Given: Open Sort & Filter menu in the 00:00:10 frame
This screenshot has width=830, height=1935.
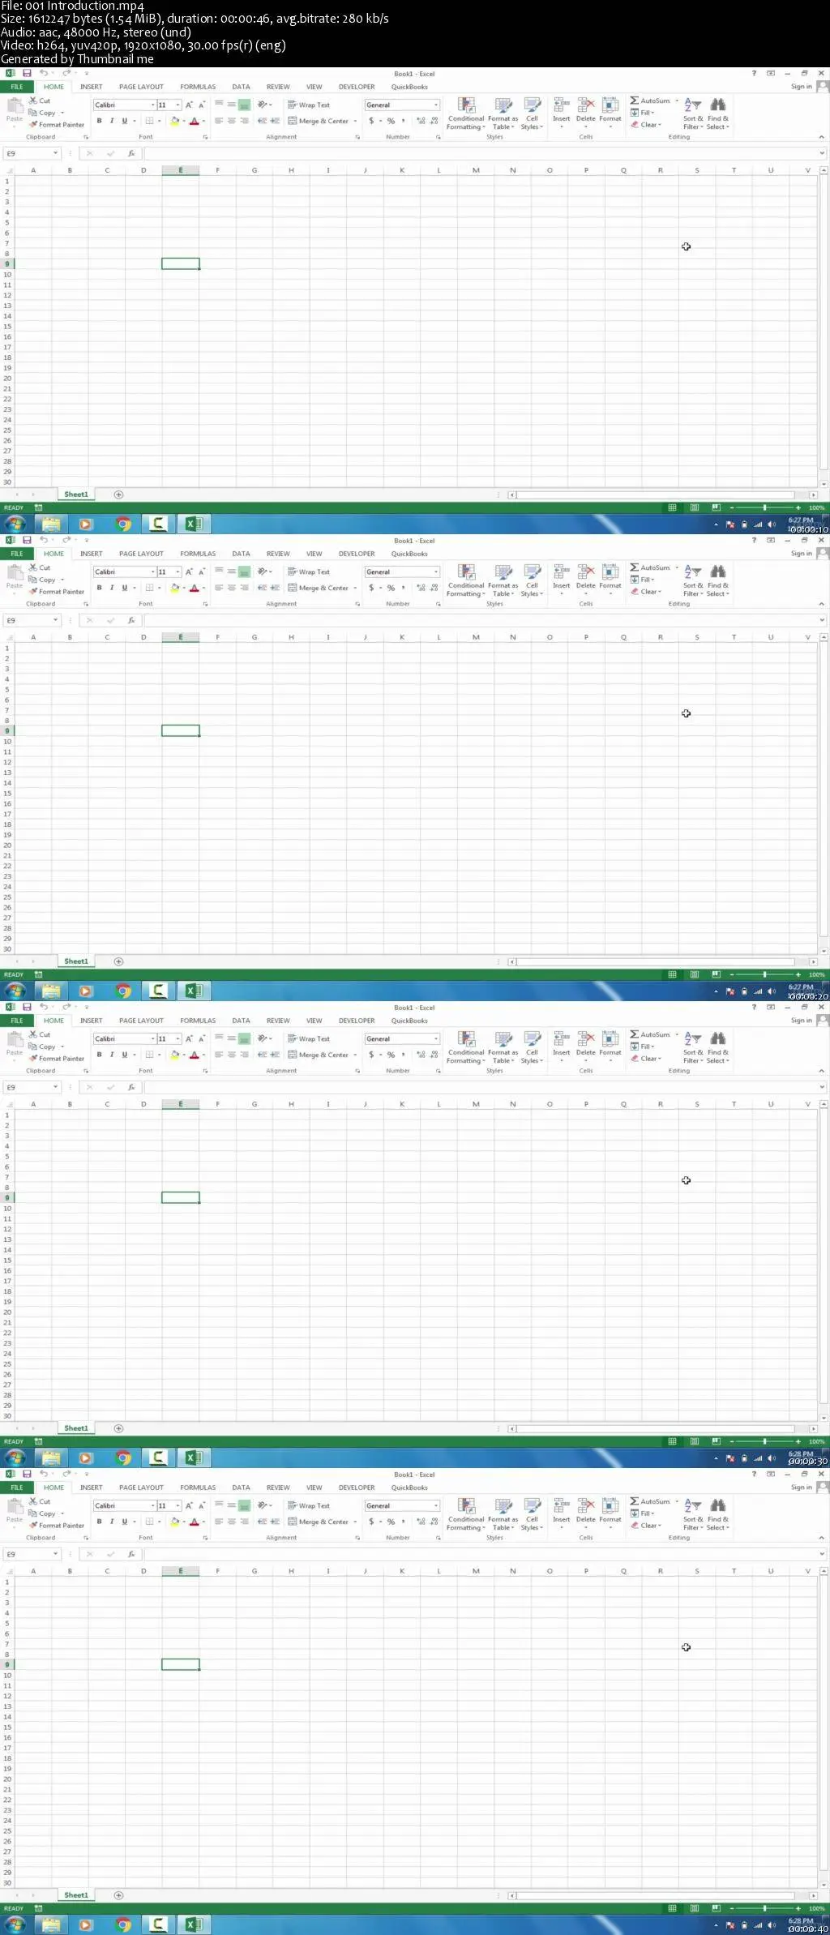Looking at the screenshot, I should point(693,113).
